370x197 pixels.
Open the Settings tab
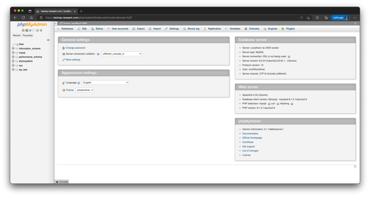(x=172, y=29)
